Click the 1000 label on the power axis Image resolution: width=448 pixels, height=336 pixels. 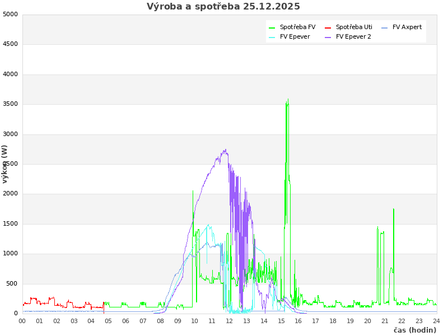pyautogui.click(x=10, y=254)
